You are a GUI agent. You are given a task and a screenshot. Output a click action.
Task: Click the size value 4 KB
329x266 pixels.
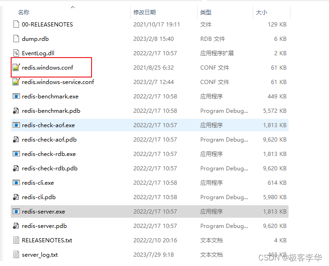coord(280,240)
